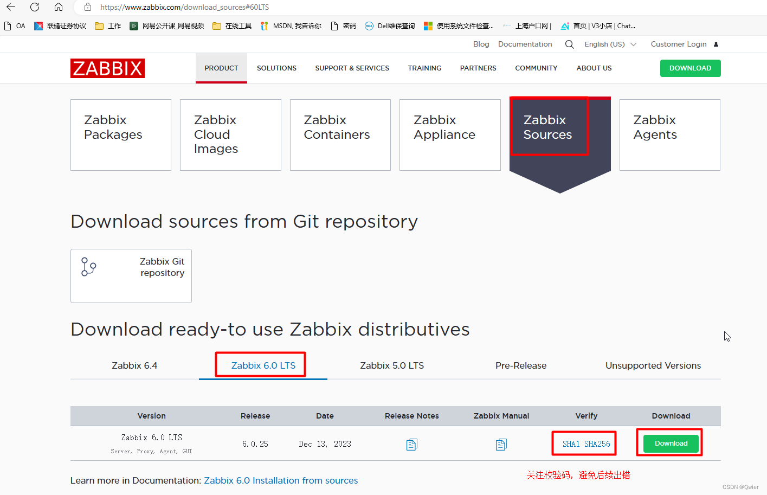Click the date Dec 13, 2023

325,444
